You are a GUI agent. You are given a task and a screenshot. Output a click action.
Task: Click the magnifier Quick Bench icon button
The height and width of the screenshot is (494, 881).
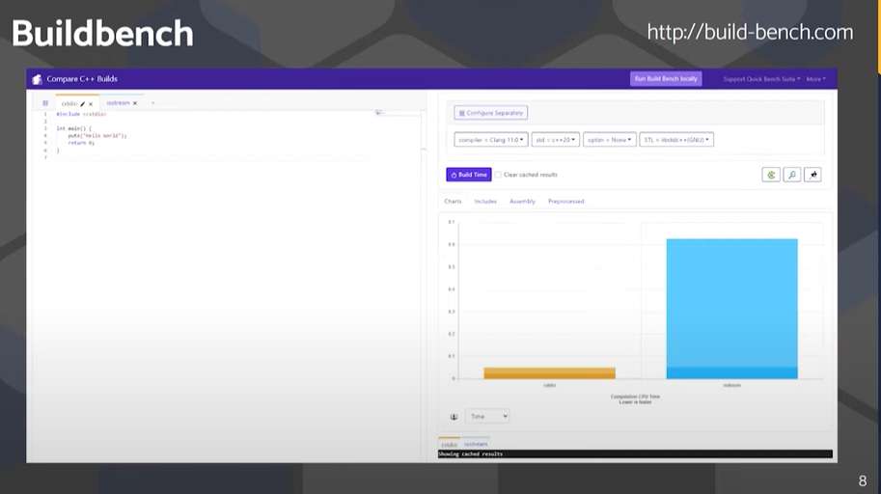[x=792, y=175]
